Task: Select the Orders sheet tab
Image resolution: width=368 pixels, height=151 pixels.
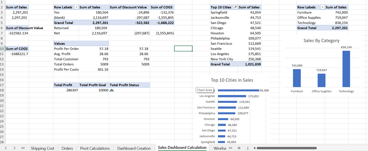Action: pyautogui.click(x=67, y=148)
